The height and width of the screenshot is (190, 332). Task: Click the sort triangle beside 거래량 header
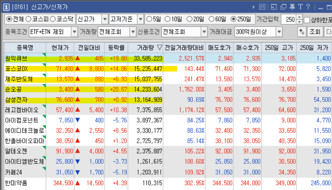point(159,48)
